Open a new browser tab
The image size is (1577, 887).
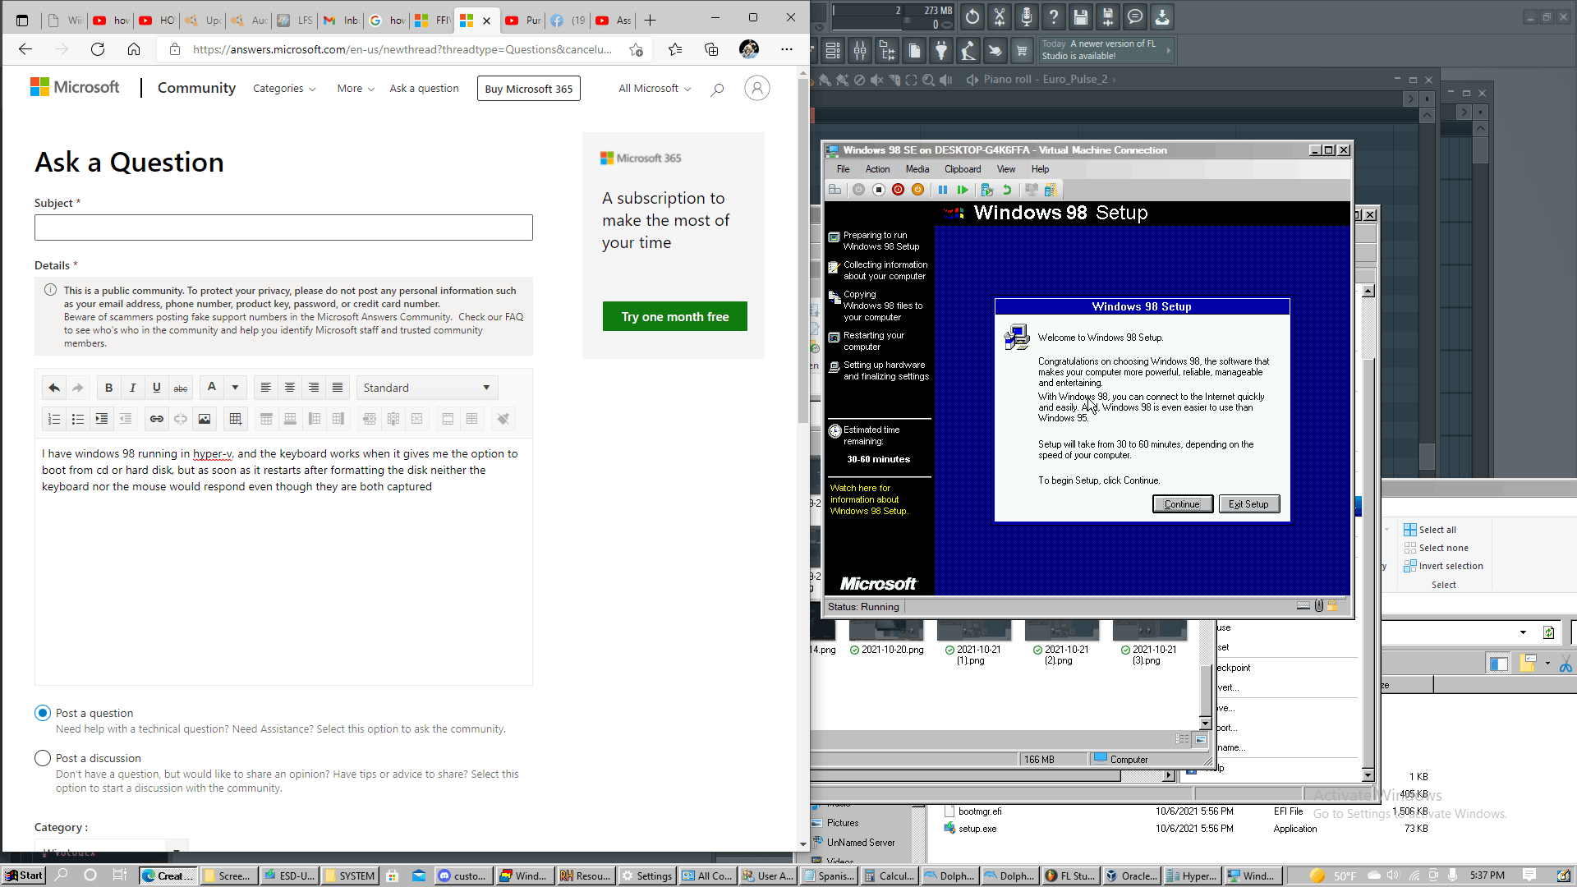(650, 20)
